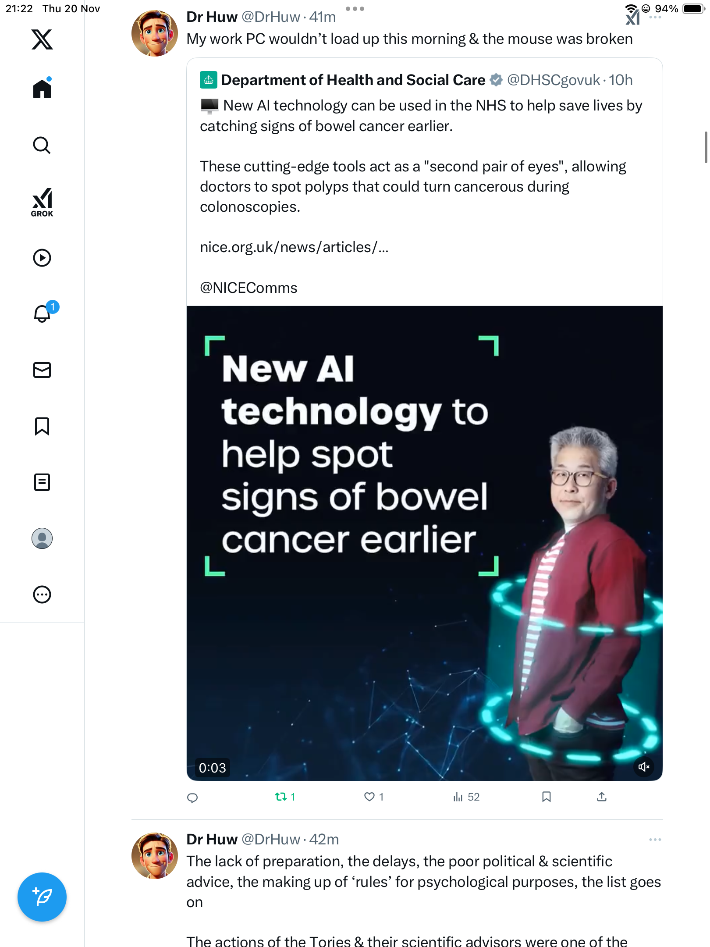The image size is (710, 947).
Task: Open the video tab play icon
Action: (42, 258)
